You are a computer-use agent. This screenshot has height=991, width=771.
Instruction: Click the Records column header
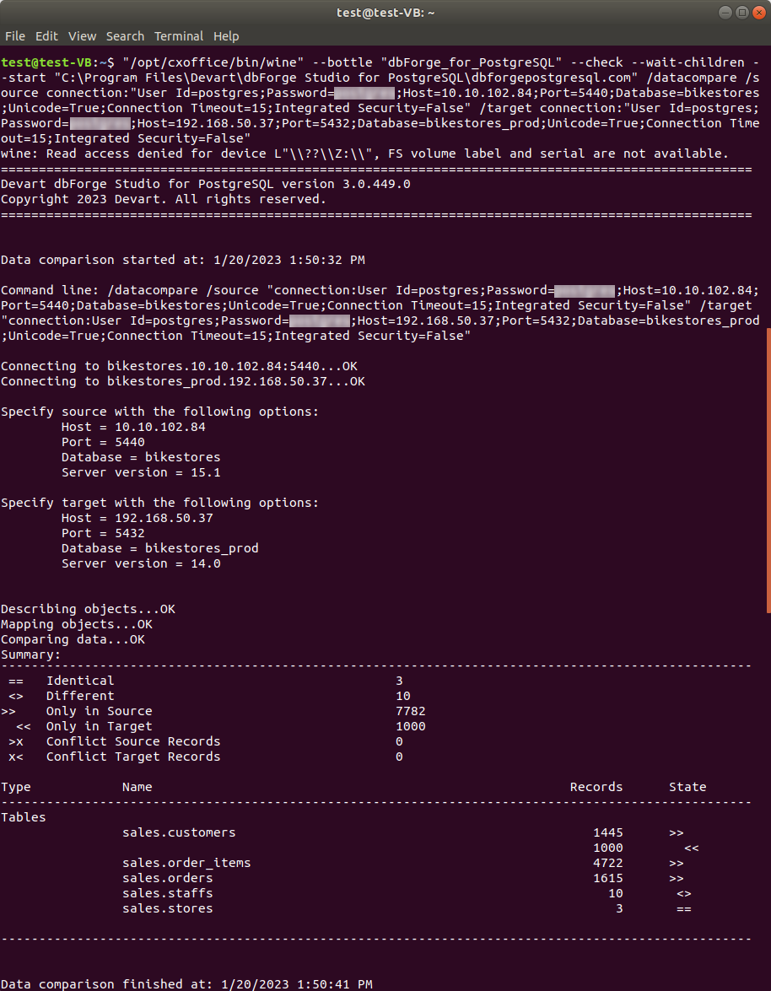click(x=596, y=787)
